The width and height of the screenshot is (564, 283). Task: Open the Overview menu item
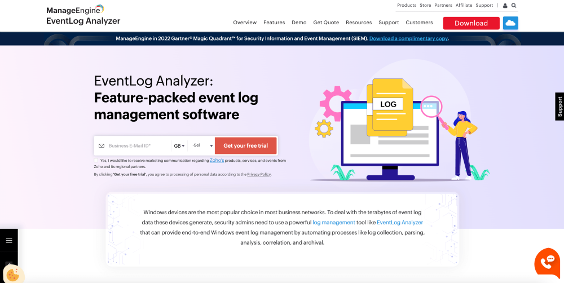click(x=245, y=23)
